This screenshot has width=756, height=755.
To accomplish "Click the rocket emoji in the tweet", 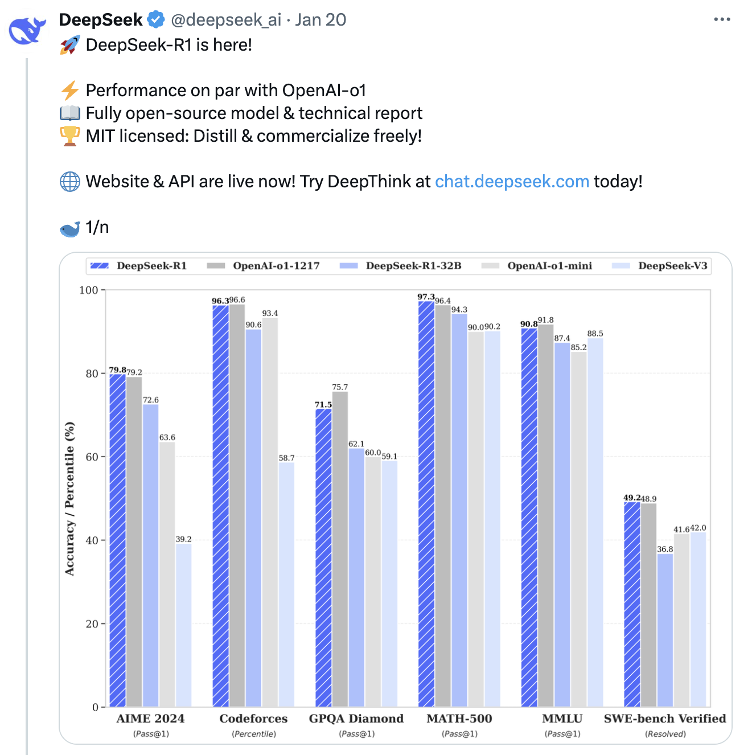I will [70, 45].
